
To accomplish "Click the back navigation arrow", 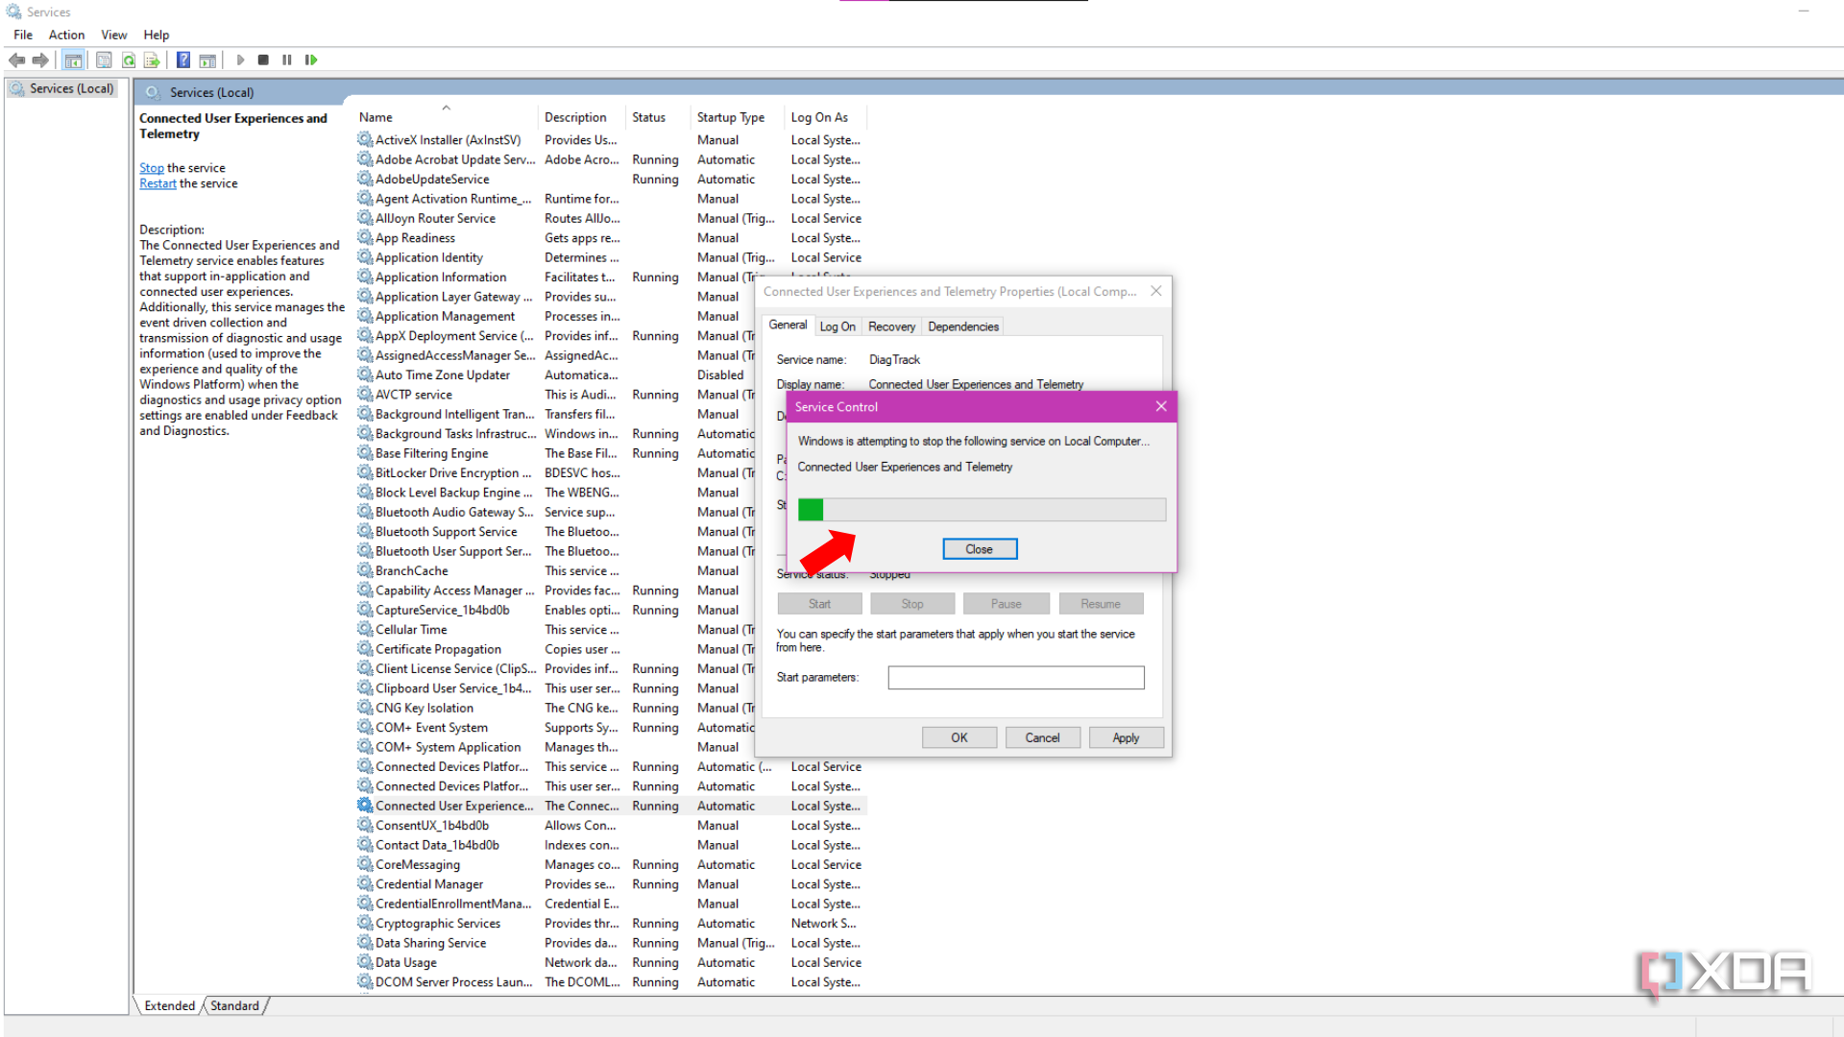I will (x=16, y=60).
